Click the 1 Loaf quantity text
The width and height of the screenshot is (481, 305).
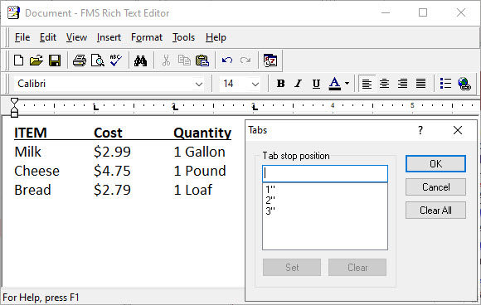pos(193,190)
